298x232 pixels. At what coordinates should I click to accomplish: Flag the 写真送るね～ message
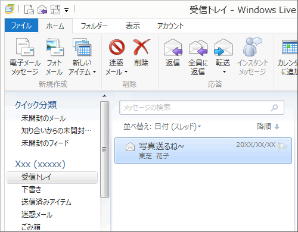pos(282,147)
